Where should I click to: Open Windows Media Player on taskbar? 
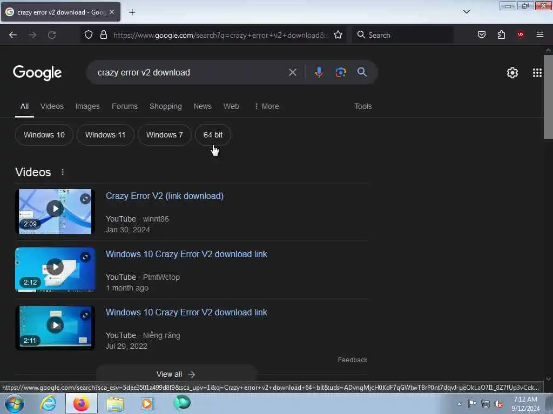click(147, 403)
